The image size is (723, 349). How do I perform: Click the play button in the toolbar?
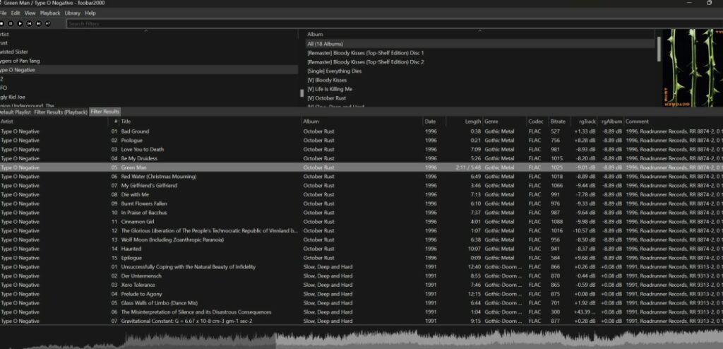click(20, 23)
